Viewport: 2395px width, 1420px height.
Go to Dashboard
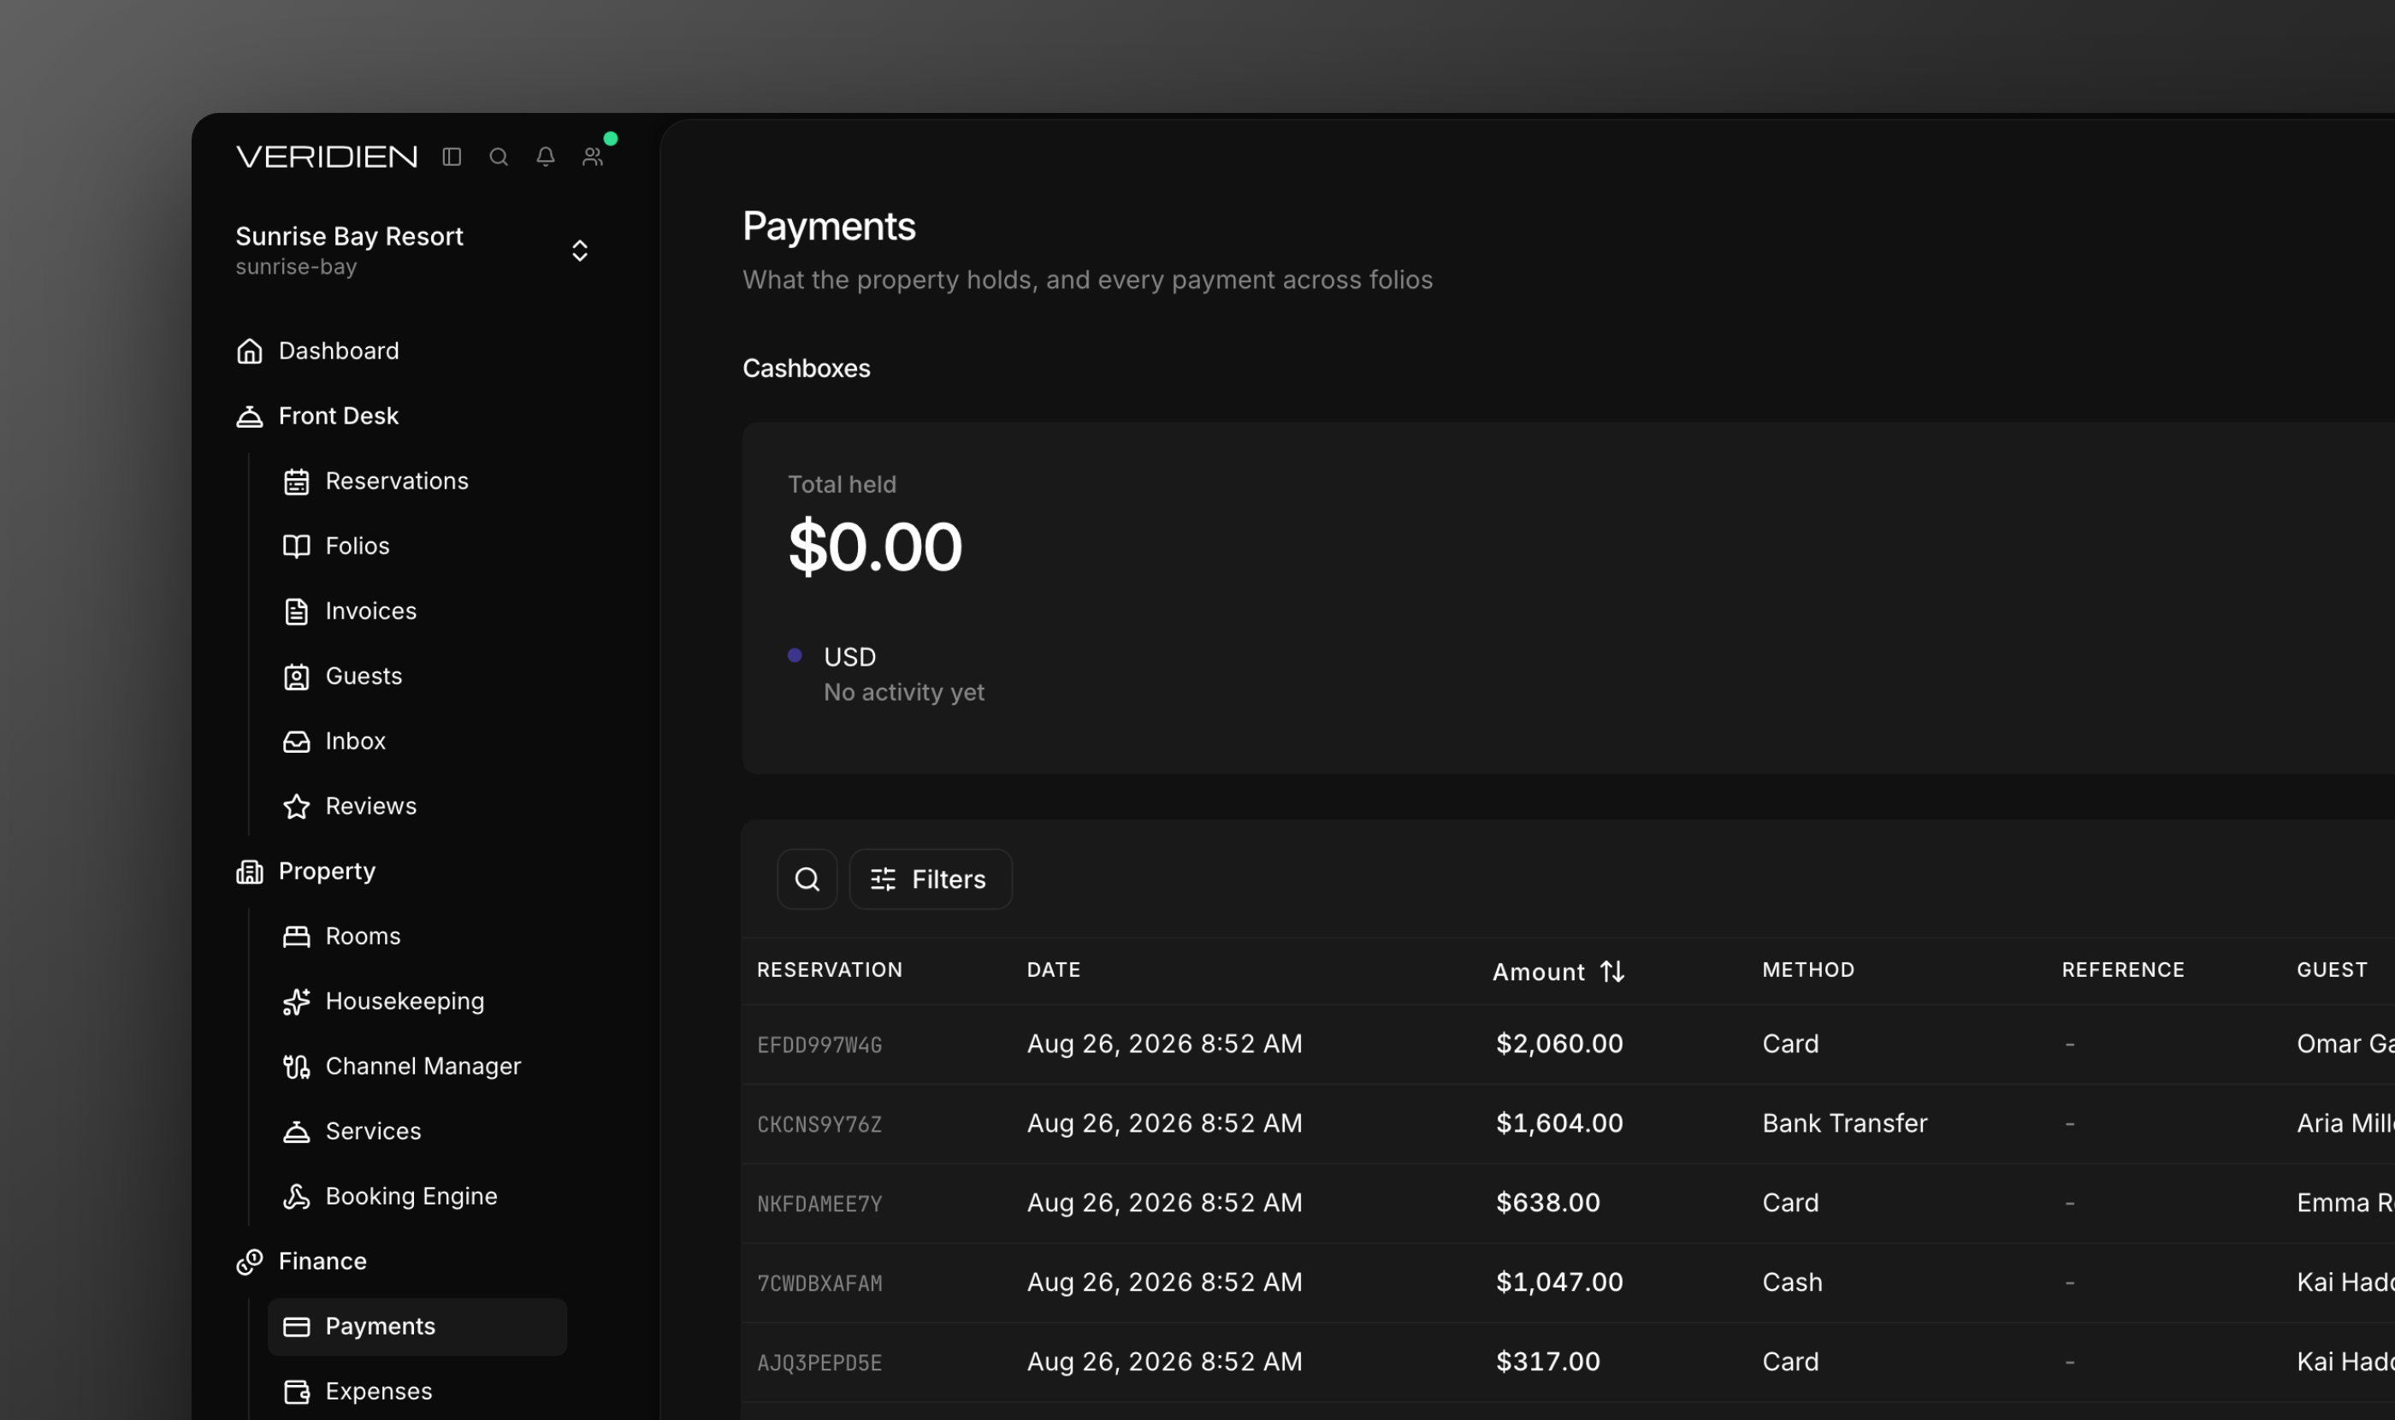pos(339,352)
